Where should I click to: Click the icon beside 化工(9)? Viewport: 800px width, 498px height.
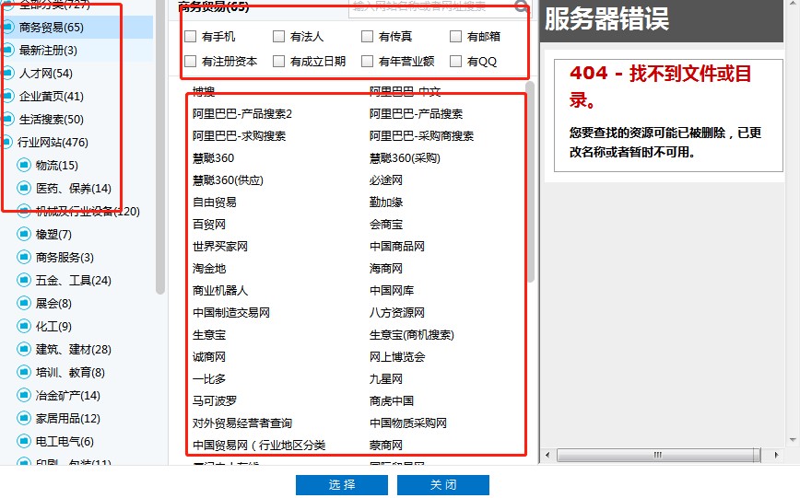tap(24, 326)
